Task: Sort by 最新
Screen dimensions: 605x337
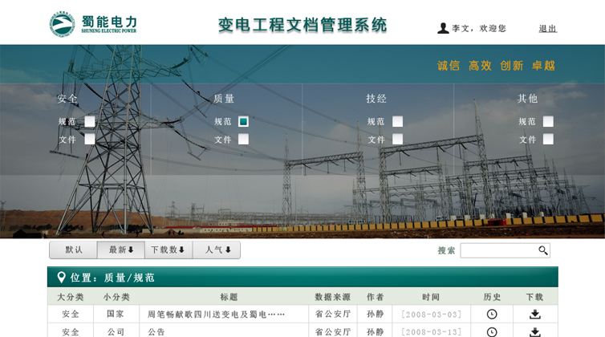Action: click(x=121, y=250)
